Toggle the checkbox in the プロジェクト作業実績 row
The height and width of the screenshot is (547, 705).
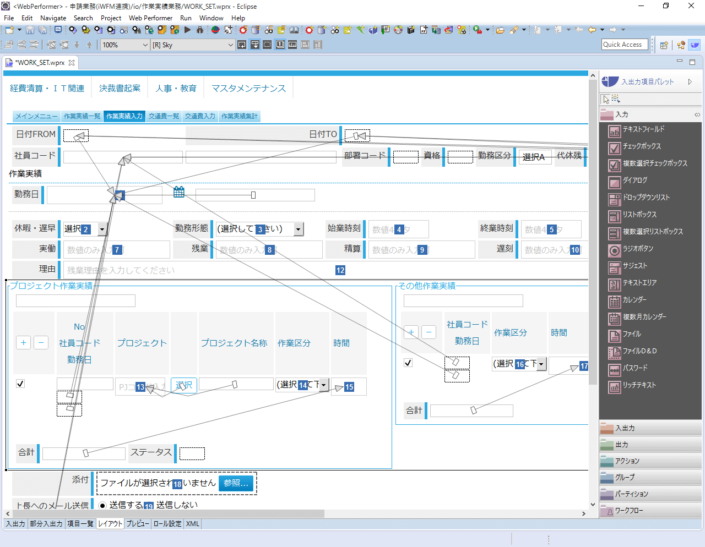coord(20,384)
